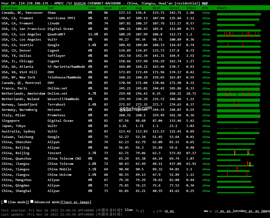Click the Worst column header
The height and width of the screenshot is (218, 270).
[x=174, y=8]
